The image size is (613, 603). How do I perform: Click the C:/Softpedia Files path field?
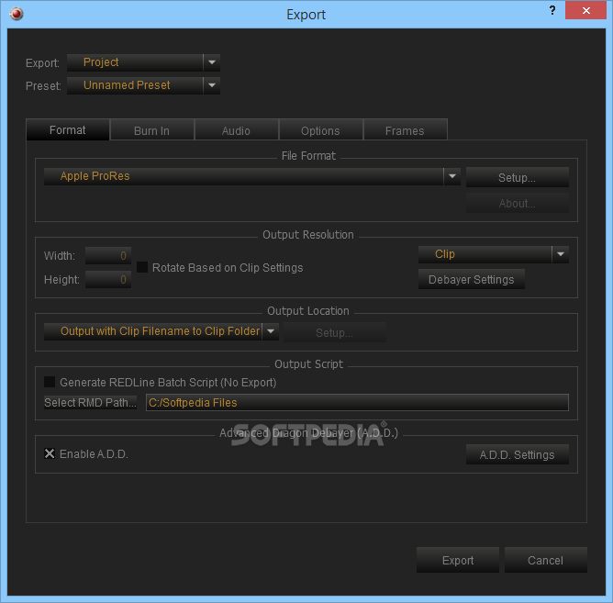357,402
